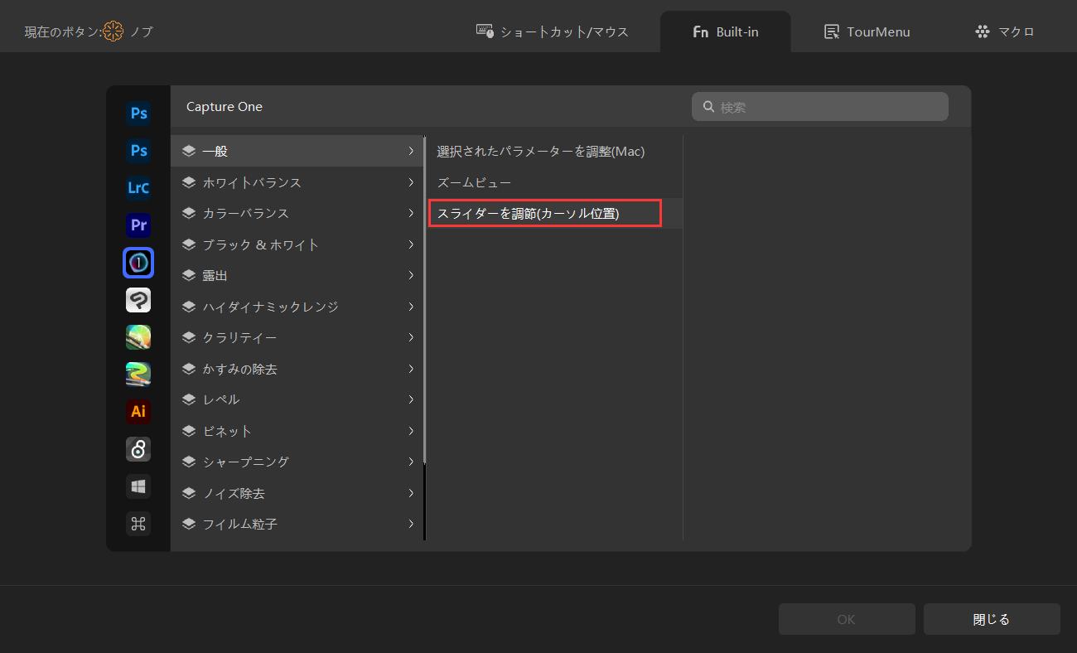Click the magnifier icon in the search box
Image resolution: width=1077 pixels, height=653 pixels.
[x=709, y=107]
